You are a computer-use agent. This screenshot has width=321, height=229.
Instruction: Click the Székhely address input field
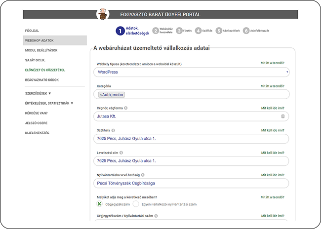click(x=191, y=139)
